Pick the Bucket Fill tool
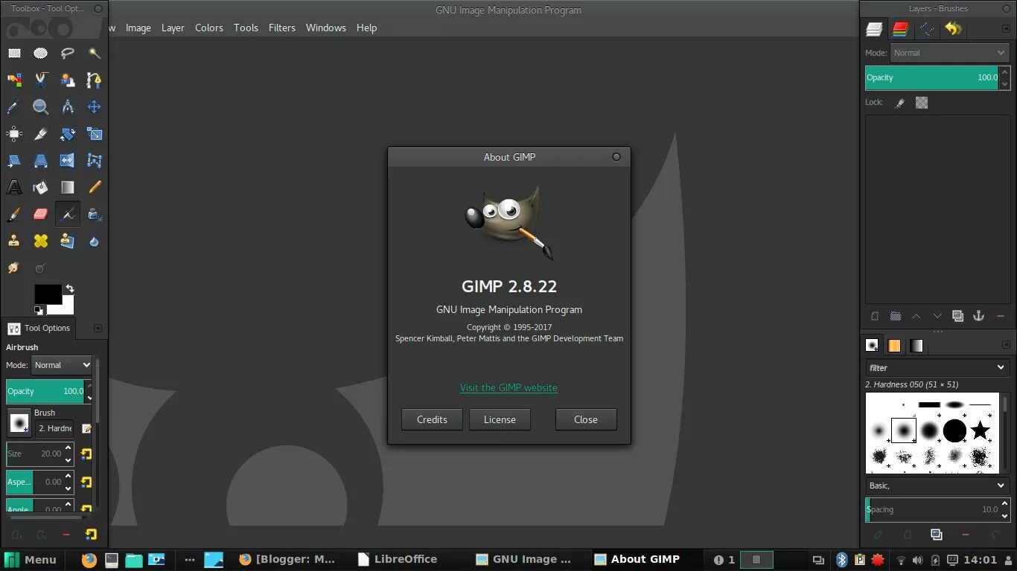The image size is (1017, 571). (x=41, y=187)
